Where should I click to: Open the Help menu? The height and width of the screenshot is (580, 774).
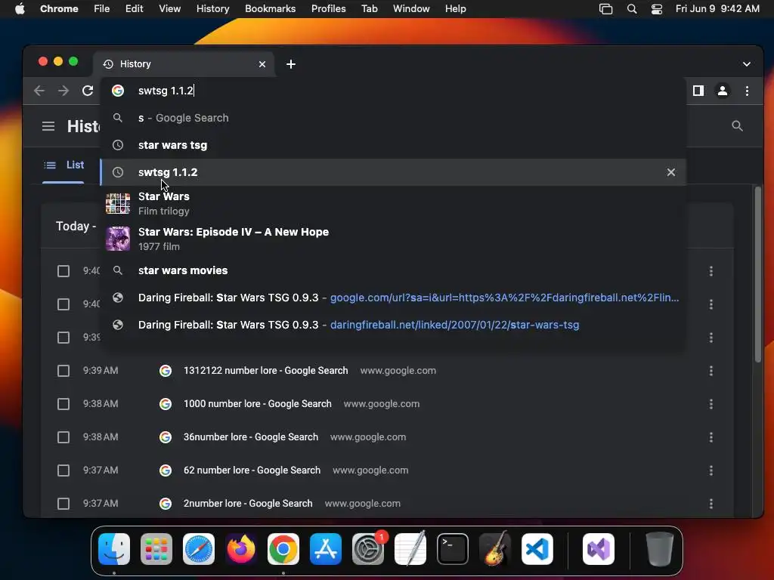pos(455,9)
